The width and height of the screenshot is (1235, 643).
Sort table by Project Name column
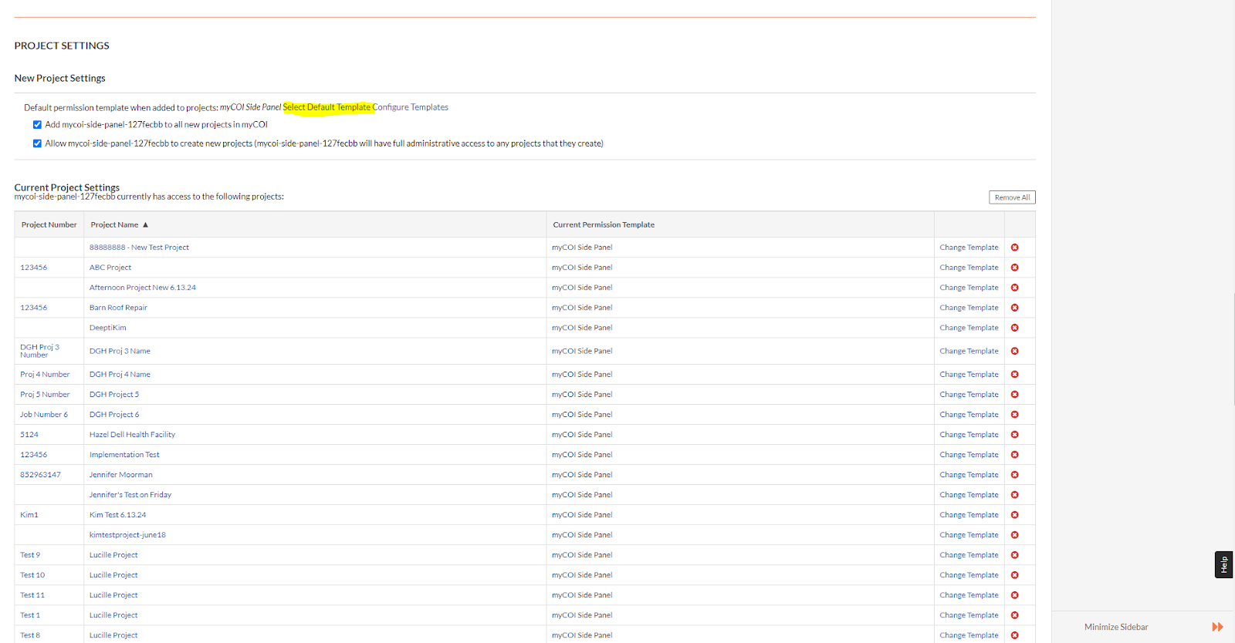[x=119, y=225]
